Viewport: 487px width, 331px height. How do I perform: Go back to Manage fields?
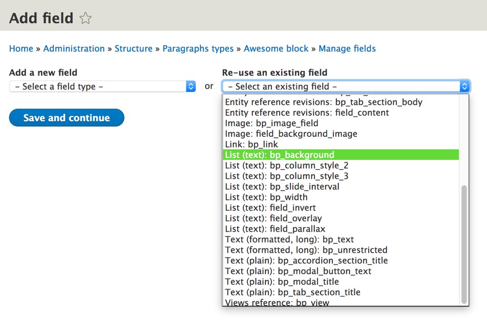(x=347, y=49)
